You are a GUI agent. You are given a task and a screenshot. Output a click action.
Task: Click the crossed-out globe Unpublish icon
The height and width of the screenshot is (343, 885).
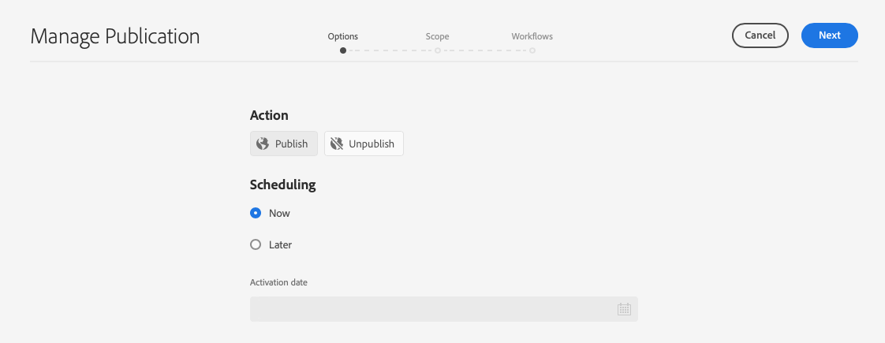[x=337, y=144]
